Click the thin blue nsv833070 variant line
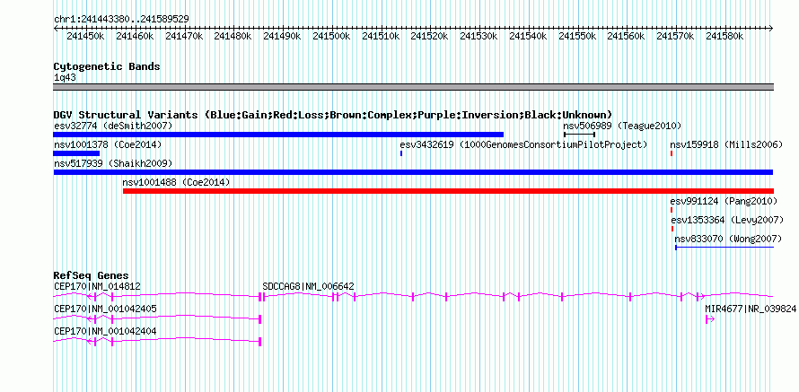 tap(724, 248)
